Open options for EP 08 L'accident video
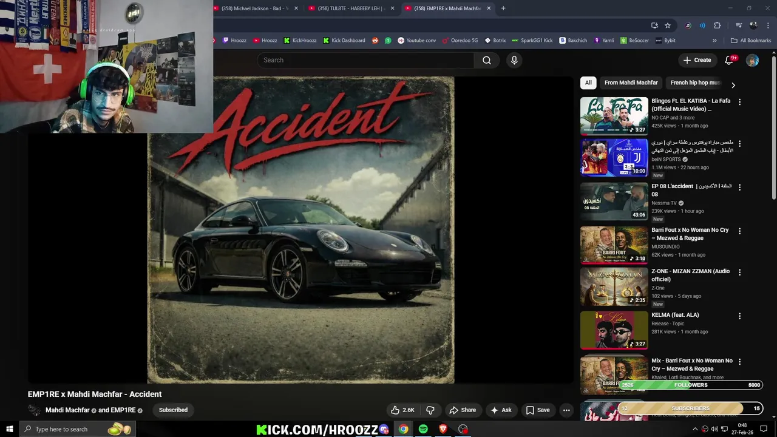Screen dimensions: 777x437 tap(739, 188)
